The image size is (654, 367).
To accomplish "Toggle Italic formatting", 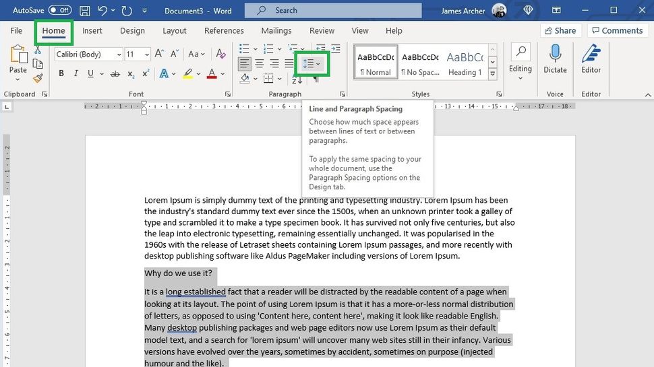I will 76,73.
